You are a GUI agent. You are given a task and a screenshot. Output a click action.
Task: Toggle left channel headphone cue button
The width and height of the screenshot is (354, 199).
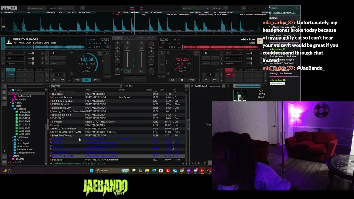(127, 71)
